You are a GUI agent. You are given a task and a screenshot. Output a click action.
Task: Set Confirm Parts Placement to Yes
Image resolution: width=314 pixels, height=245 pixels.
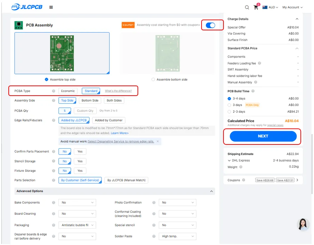80,151
